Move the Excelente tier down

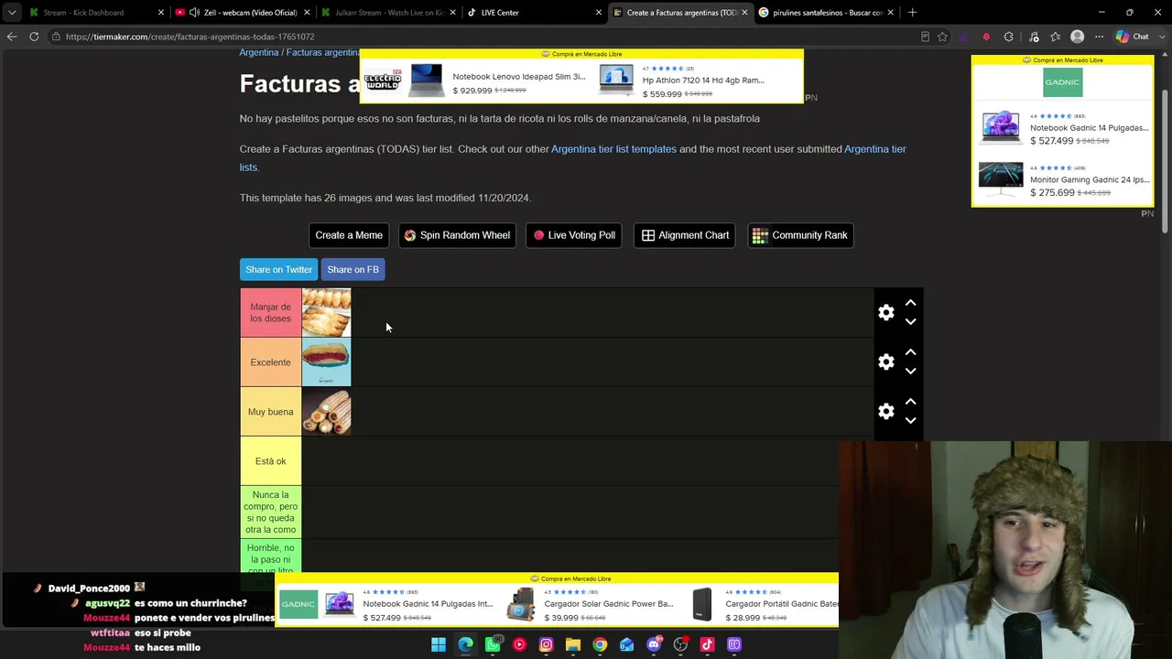point(910,372)
